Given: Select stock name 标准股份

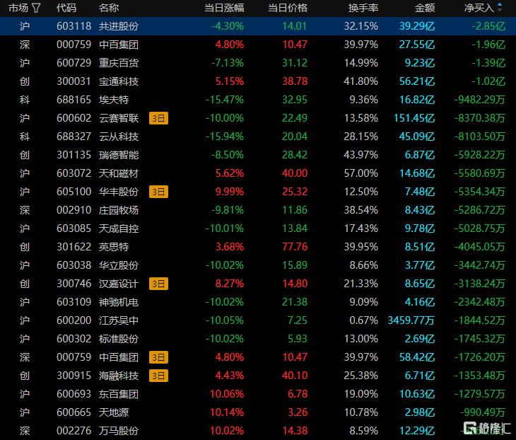Looking at the screenshot, I should point(119,339).
